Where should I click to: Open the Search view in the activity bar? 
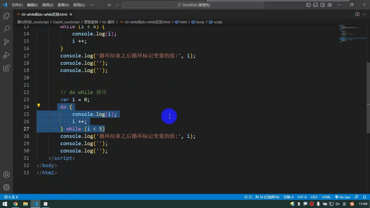click(7, 29)
